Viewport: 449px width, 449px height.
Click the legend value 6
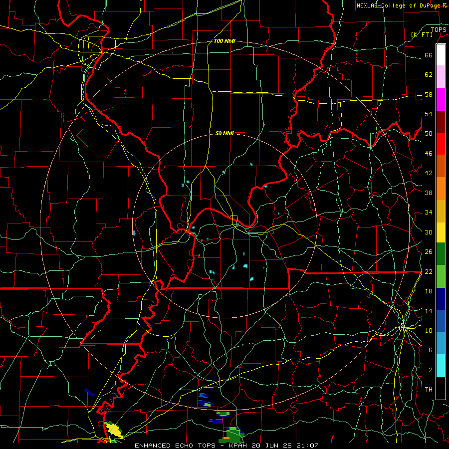430,350
